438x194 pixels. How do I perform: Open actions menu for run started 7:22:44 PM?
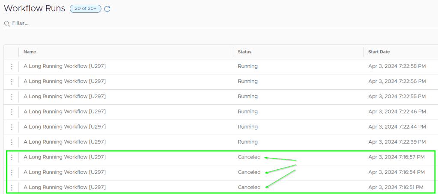click(12, 127)
